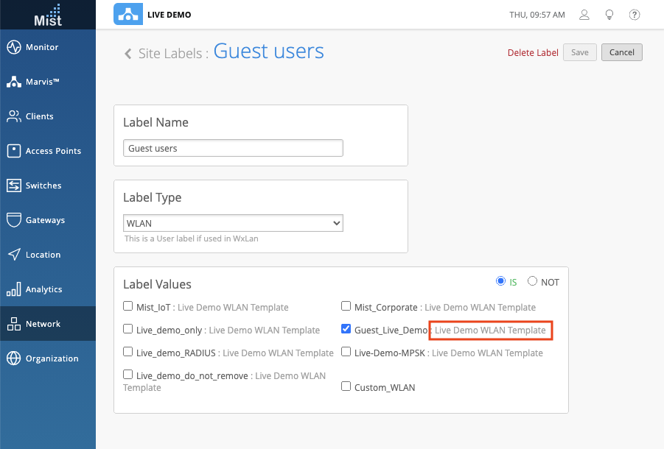
Task: Click the Location arrow icon
Action: coord(13,255)
